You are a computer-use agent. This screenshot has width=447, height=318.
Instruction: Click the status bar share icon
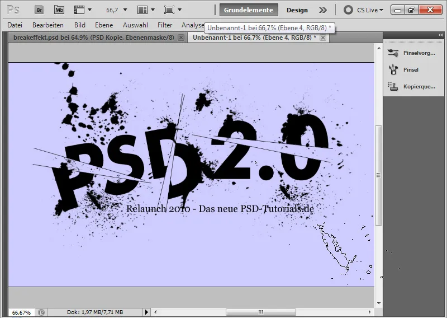tap(41, 312)
